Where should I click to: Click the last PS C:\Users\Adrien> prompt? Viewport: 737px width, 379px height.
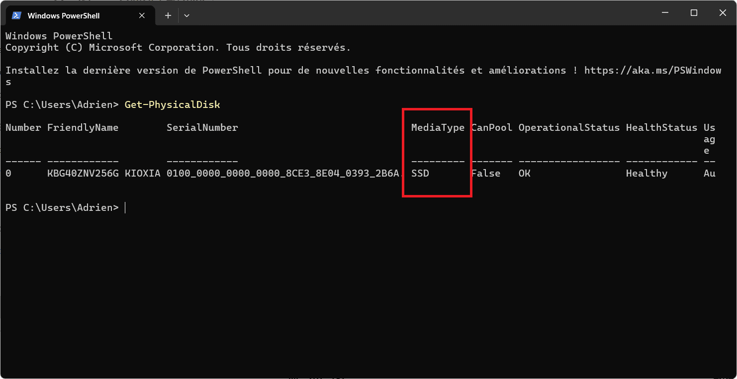click(62, 207)
